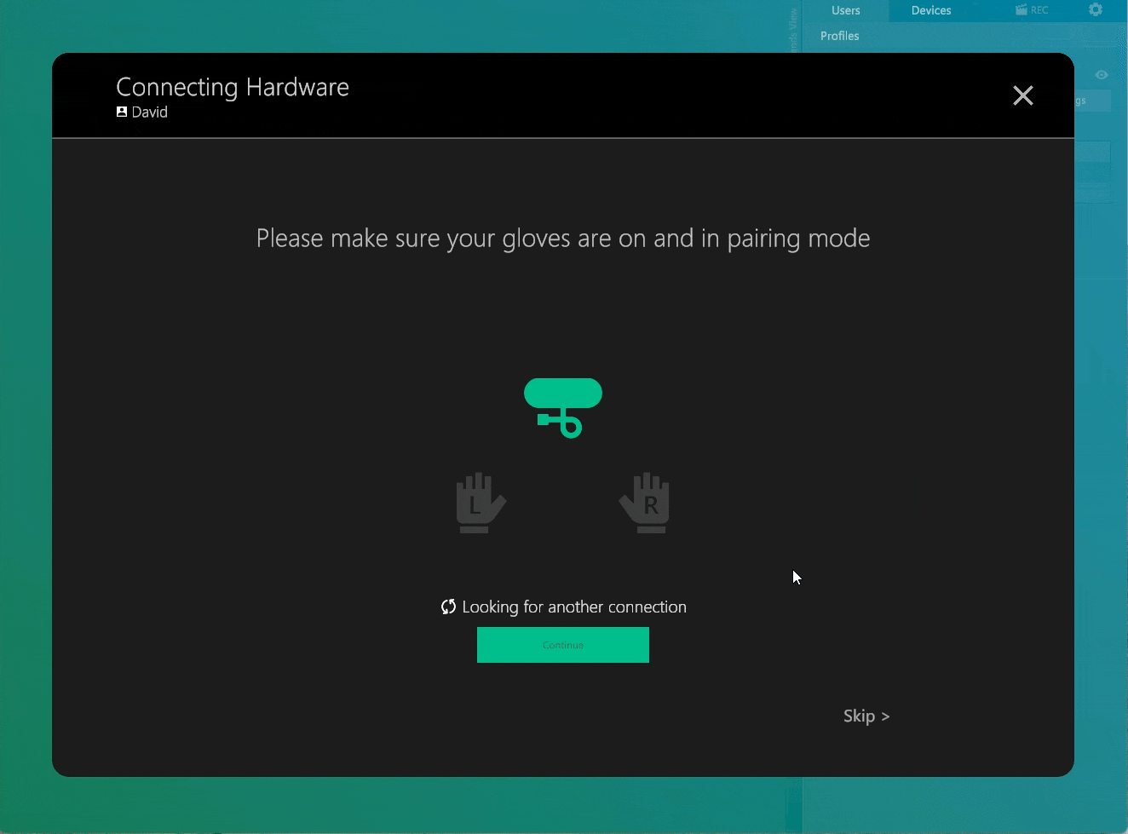Select the left glove icon
This screenshot has height=834, width=1128.
(481, 503)
